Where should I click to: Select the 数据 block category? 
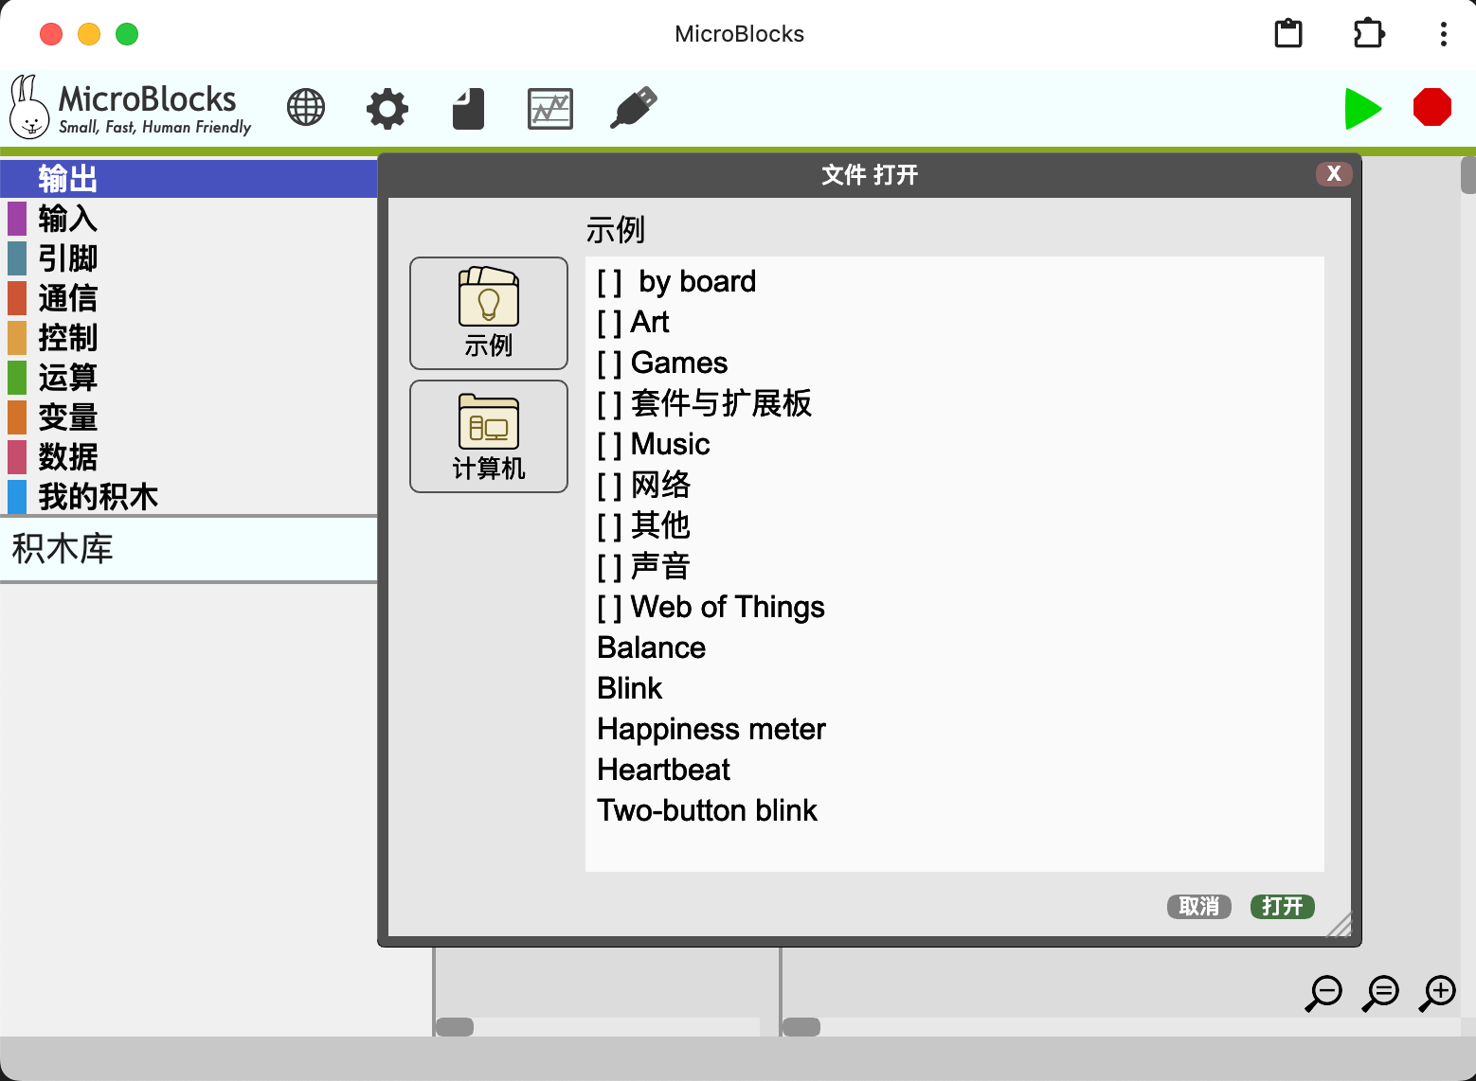click(x=189, y=457)
